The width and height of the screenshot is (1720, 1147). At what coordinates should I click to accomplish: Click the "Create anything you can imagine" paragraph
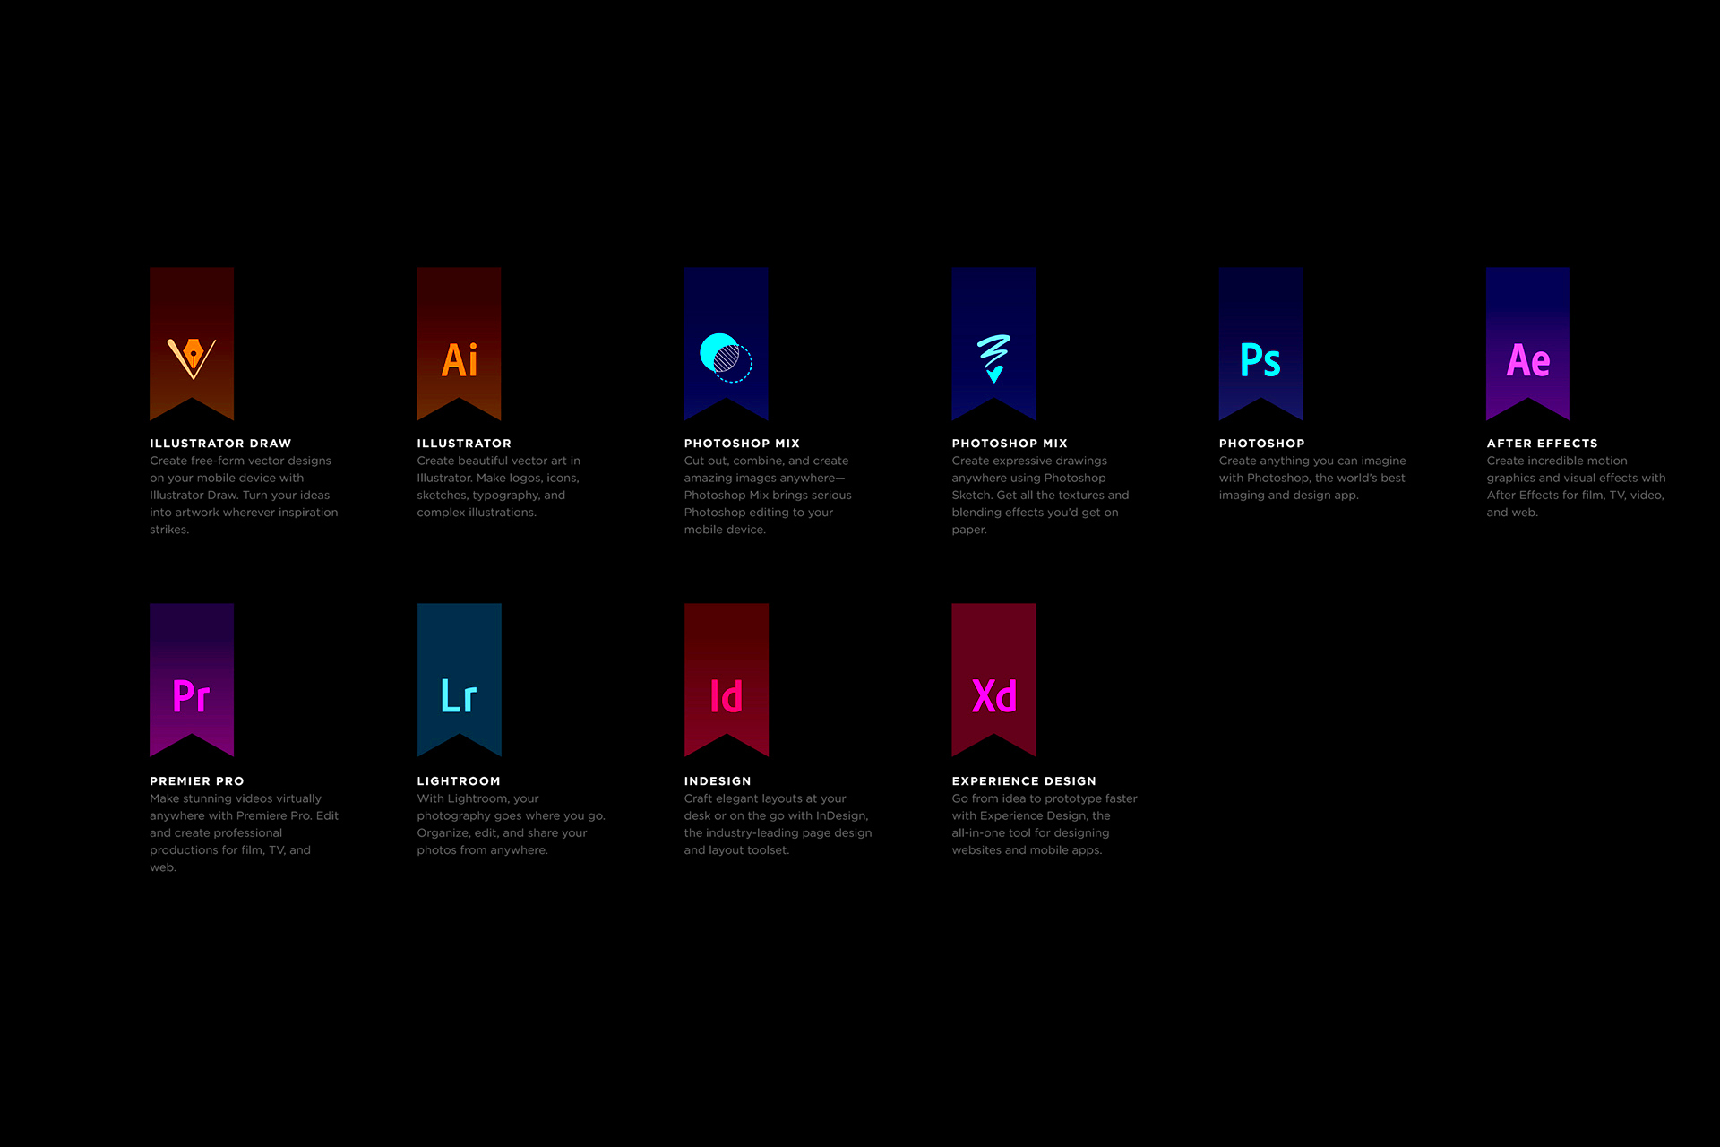(1312, 478)
